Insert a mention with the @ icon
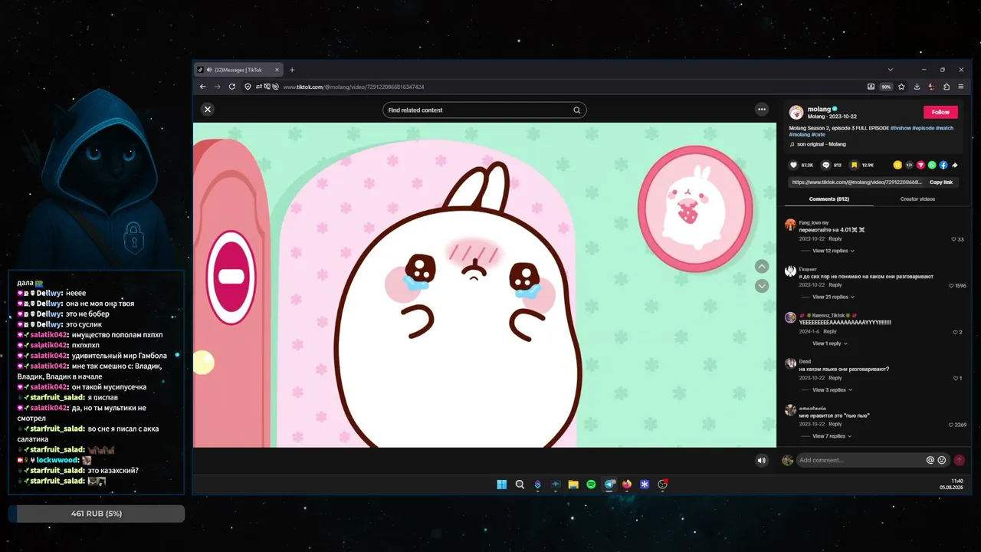The width and height of the screenshot is (981, 552). coord(930,460)
